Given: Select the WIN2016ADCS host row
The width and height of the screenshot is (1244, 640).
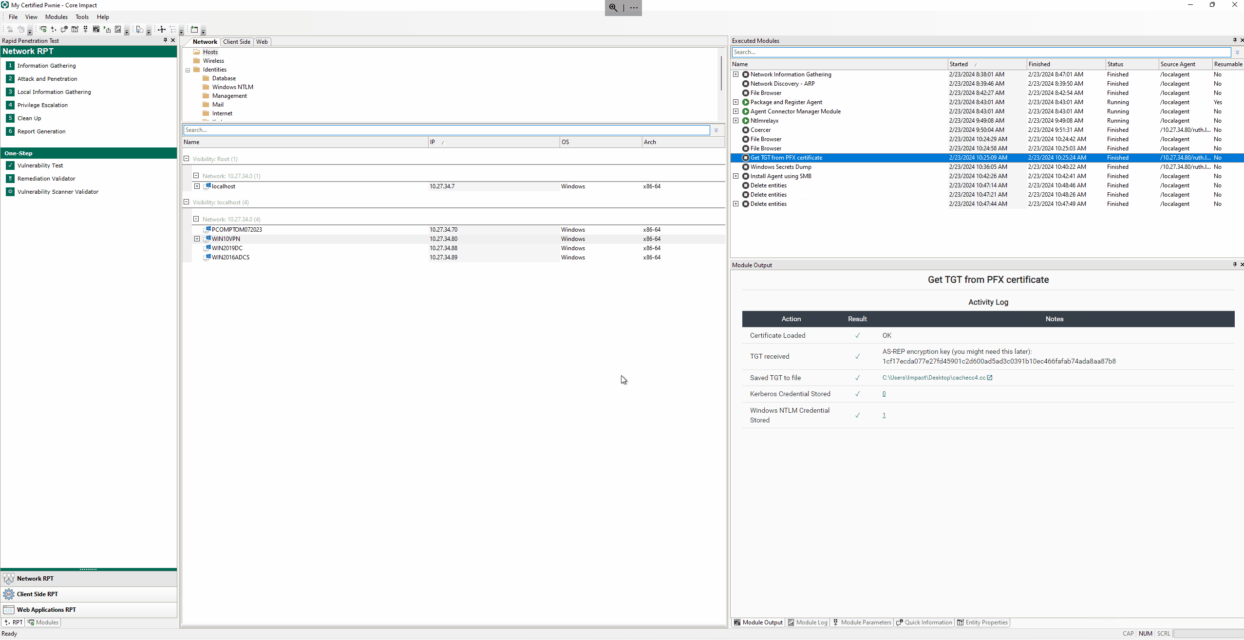Looking at the screenshot, I should (454, 257).
